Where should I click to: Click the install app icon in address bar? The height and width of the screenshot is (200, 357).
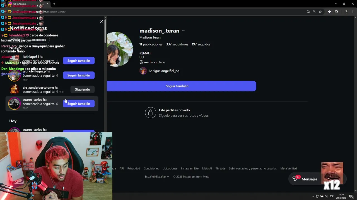point(308,12)
